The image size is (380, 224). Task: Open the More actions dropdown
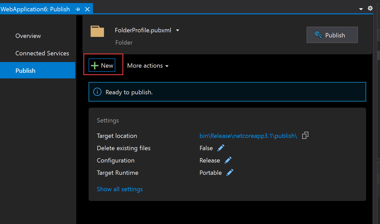(x=148, y=66)
